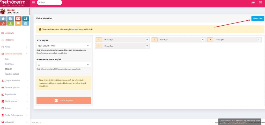Toggle the hamburger menu to collapse sidebar
The image size is (265, 125).
[x=33, y=3]
